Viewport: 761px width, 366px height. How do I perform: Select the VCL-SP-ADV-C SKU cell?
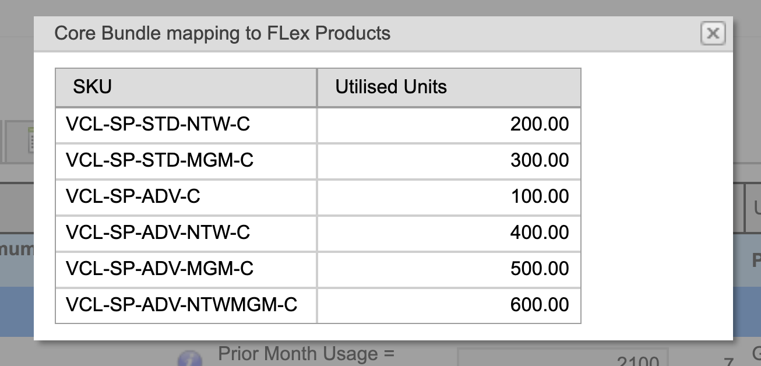pos(133,196)
